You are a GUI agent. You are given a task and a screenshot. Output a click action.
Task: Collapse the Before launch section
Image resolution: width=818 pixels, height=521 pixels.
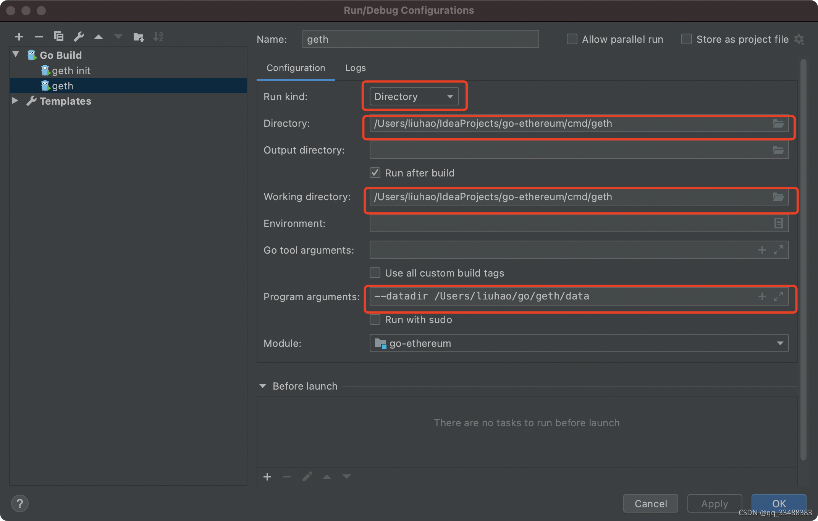click(x=263, y=386)
